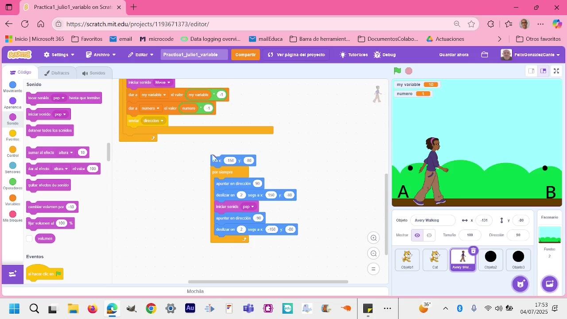Show the sprite using the eye icon
This screenshot has width=567, height=319.
[417, 235]
